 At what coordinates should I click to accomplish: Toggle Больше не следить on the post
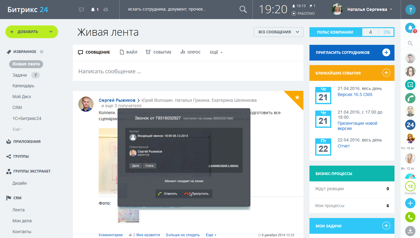coord(183,235)
